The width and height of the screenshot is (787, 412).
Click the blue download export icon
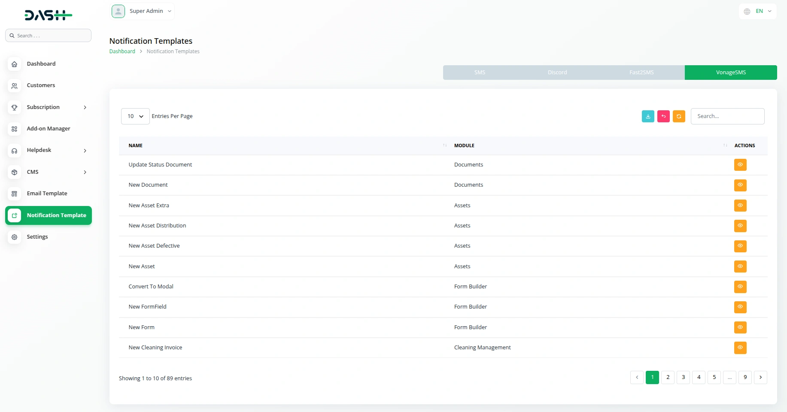point(648,116)
